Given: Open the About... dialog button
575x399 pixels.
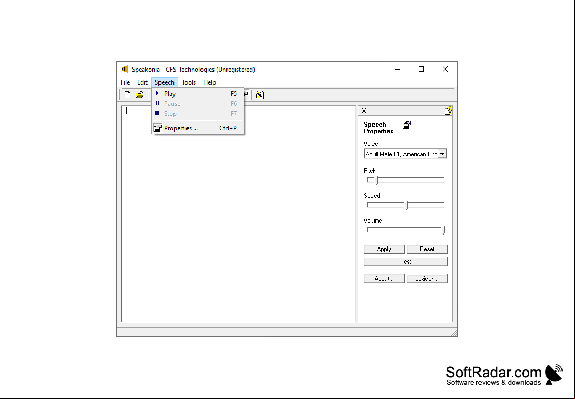Looking at the screenshot, I should [384, 279].
